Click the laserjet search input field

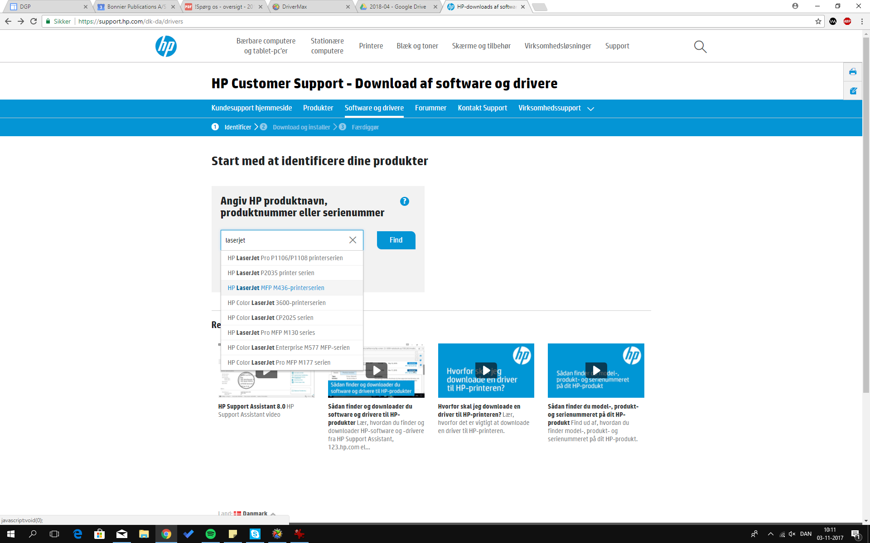click(x=283, y=240)
